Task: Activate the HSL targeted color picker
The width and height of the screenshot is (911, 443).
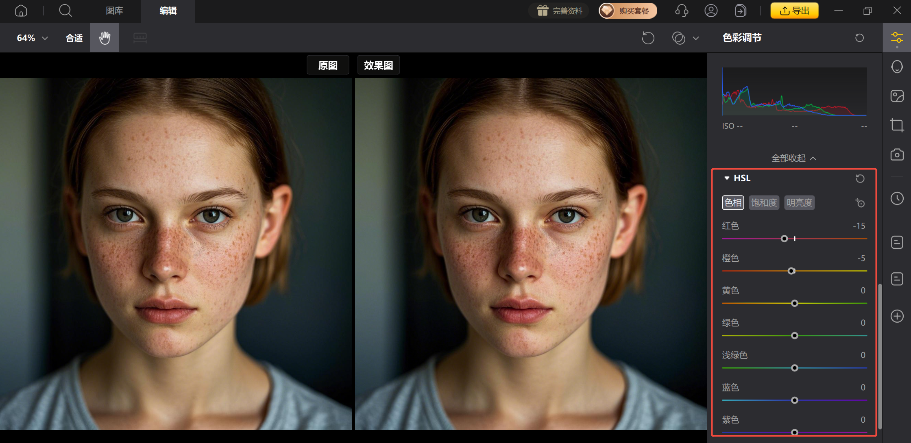Action: tap(860, 203)
